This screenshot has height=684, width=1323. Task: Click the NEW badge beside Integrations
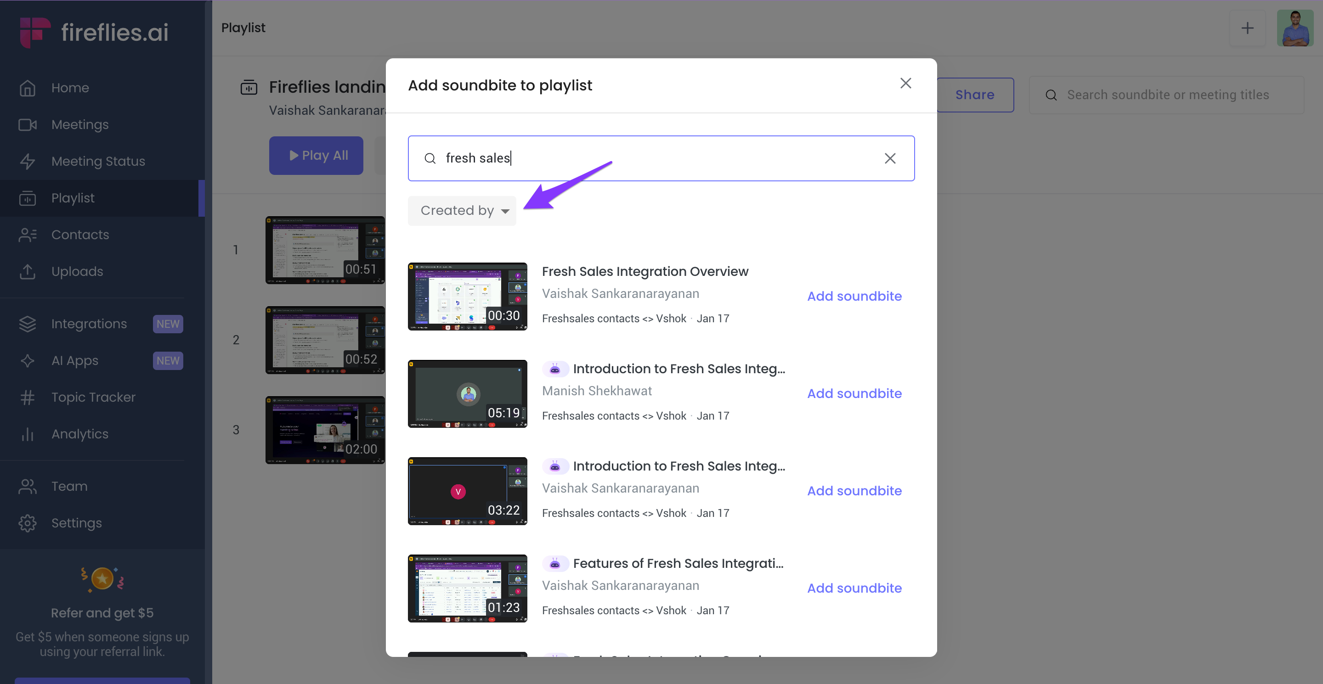pyautogui.click(x=168, y=324)
